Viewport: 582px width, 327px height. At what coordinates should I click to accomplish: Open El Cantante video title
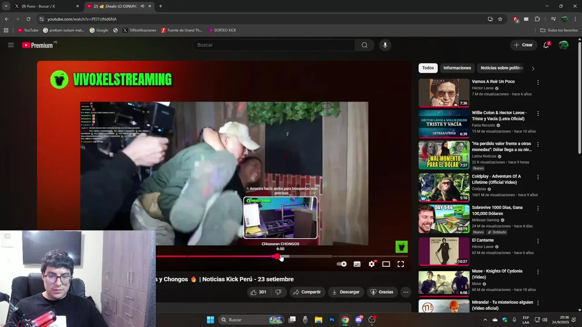tap(482, 240)
